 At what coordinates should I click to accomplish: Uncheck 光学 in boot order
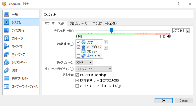(78, 42)
